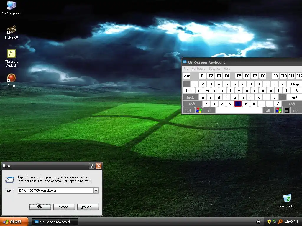Click the F5 key
The height and width of the screenshot is (226, 302).
[239, 76]
